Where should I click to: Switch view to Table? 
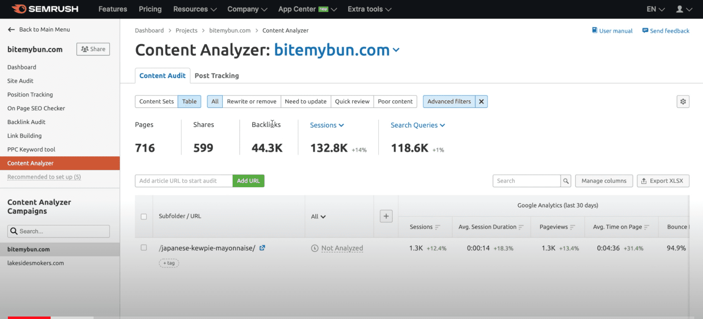tap(190, 102)
